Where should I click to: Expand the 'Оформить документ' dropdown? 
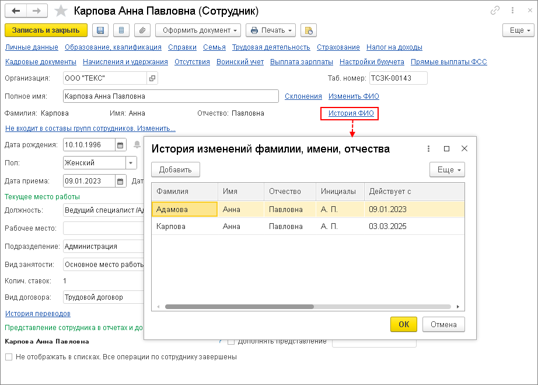coord(198,30)
